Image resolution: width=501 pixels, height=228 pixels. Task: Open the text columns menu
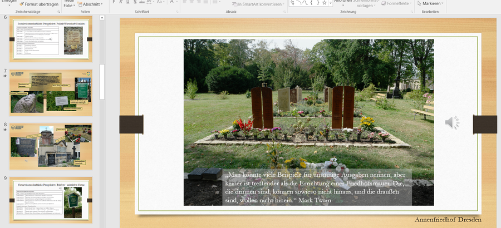(x=217, y=2)
